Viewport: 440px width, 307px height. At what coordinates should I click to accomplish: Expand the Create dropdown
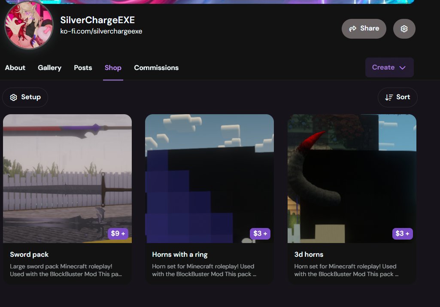click(x=389, y=67)
